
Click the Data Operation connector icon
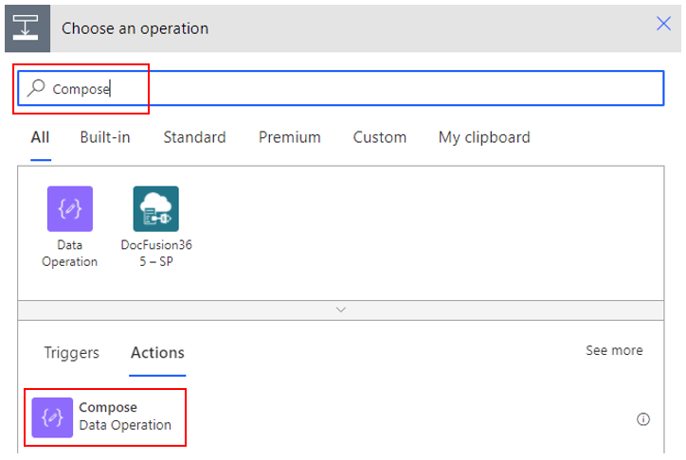pyautogui.click(x=70, y=208)
